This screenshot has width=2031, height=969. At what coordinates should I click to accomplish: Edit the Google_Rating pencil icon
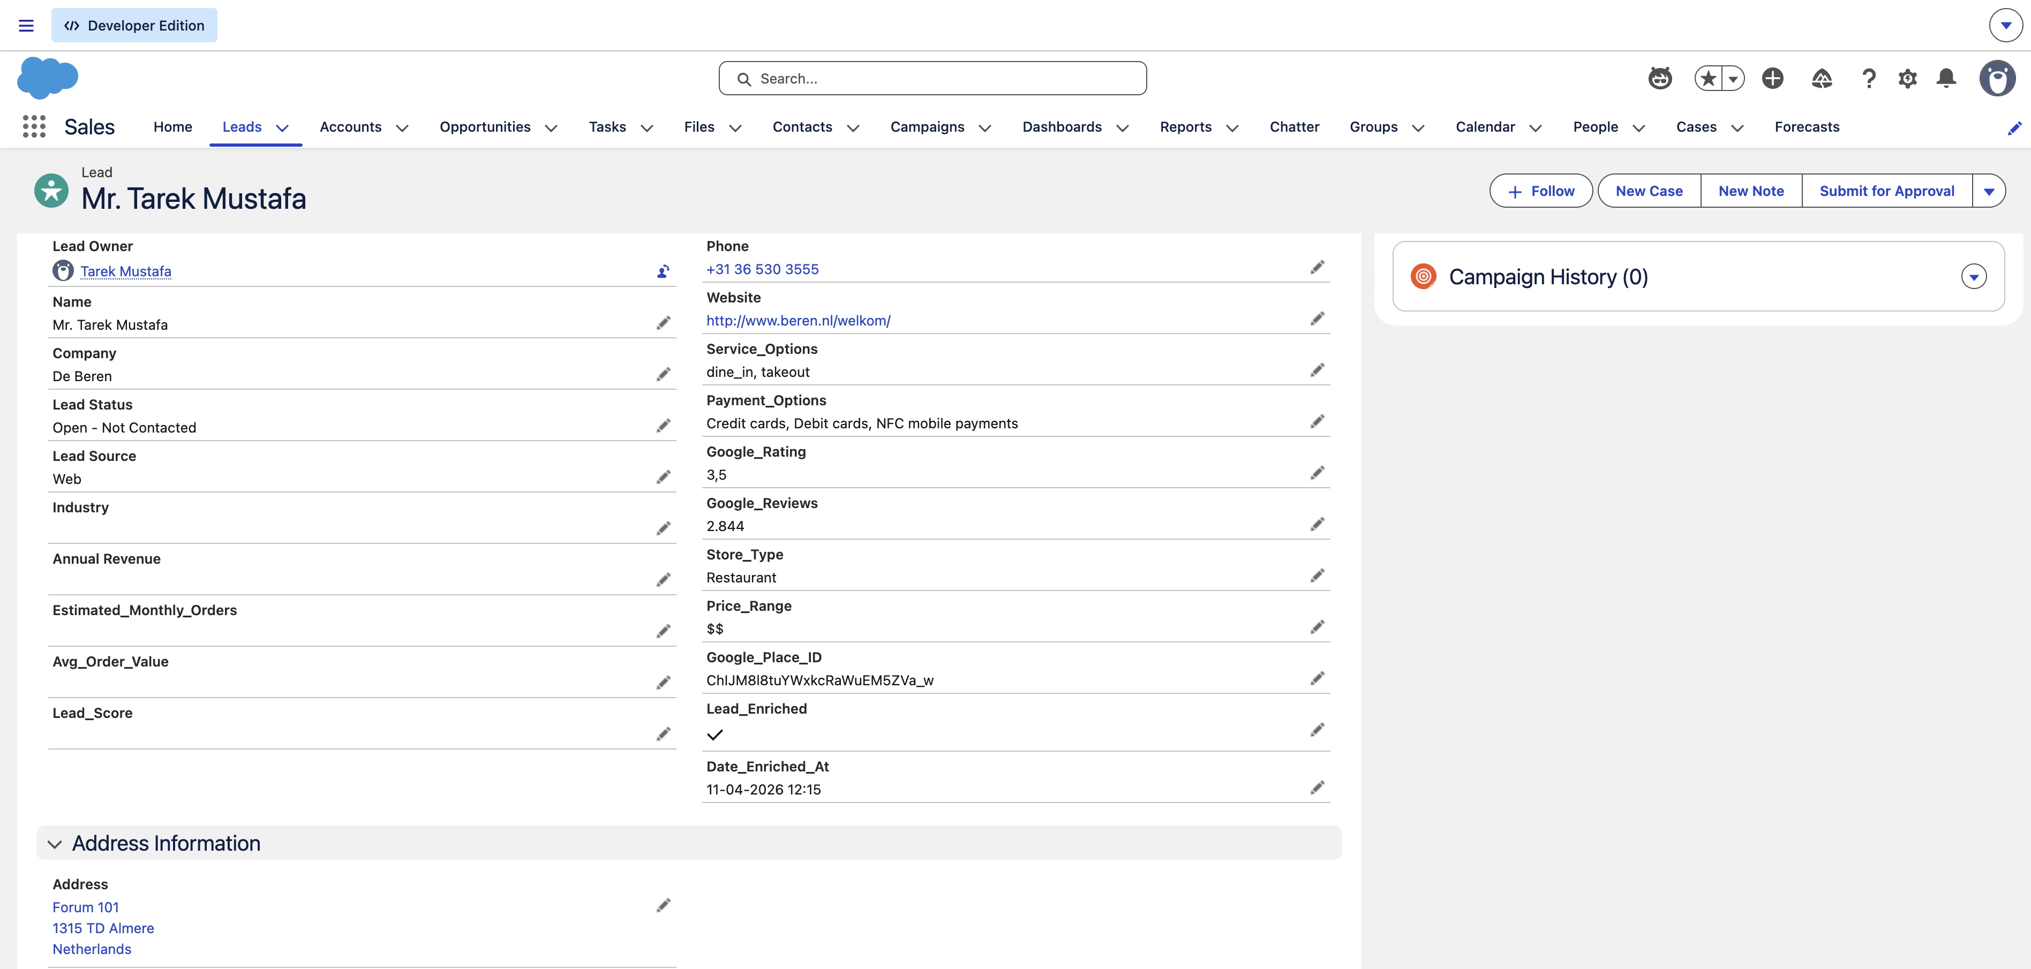(x=1317, y=473)
